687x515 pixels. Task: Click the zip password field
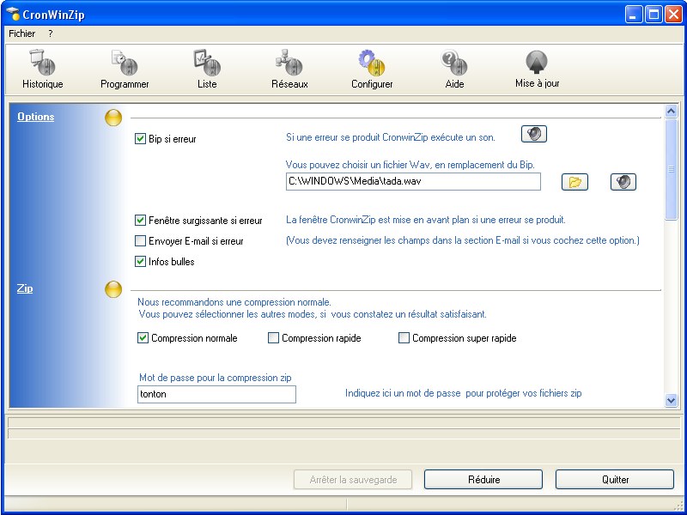(217, 394)
